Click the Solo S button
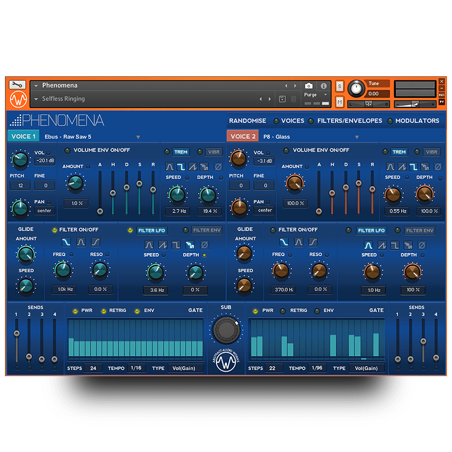Screen dimensions: 452x452 coord(340,86)
